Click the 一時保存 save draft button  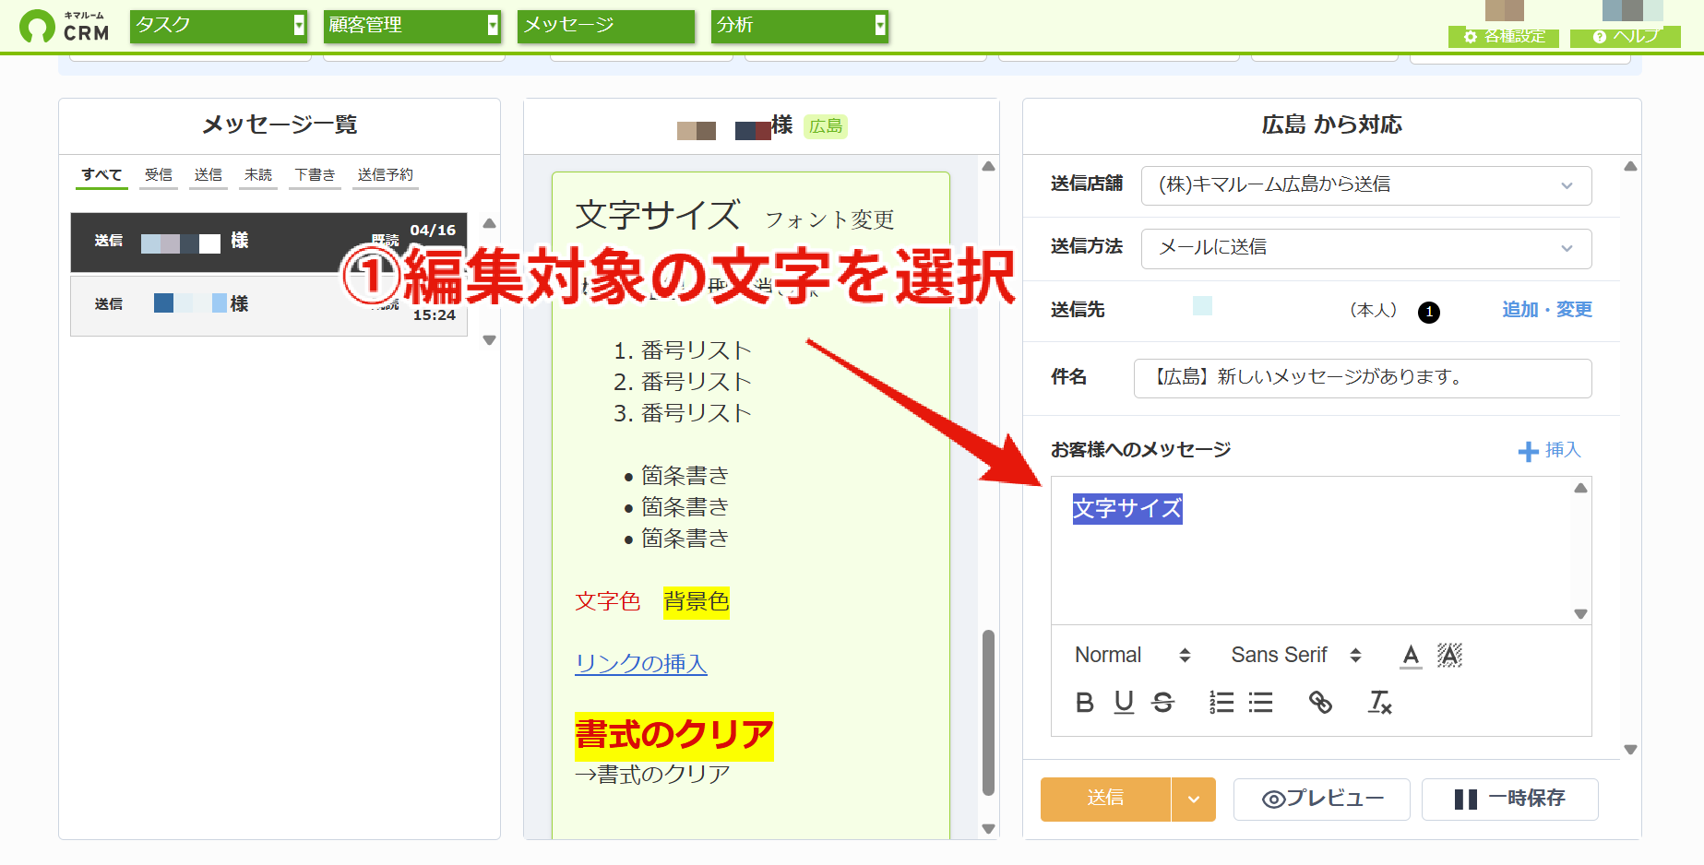1510,800
